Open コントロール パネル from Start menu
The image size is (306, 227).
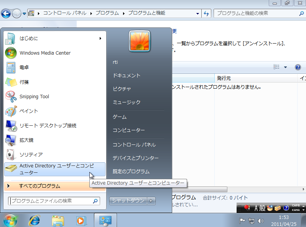[x=134, y=145]
